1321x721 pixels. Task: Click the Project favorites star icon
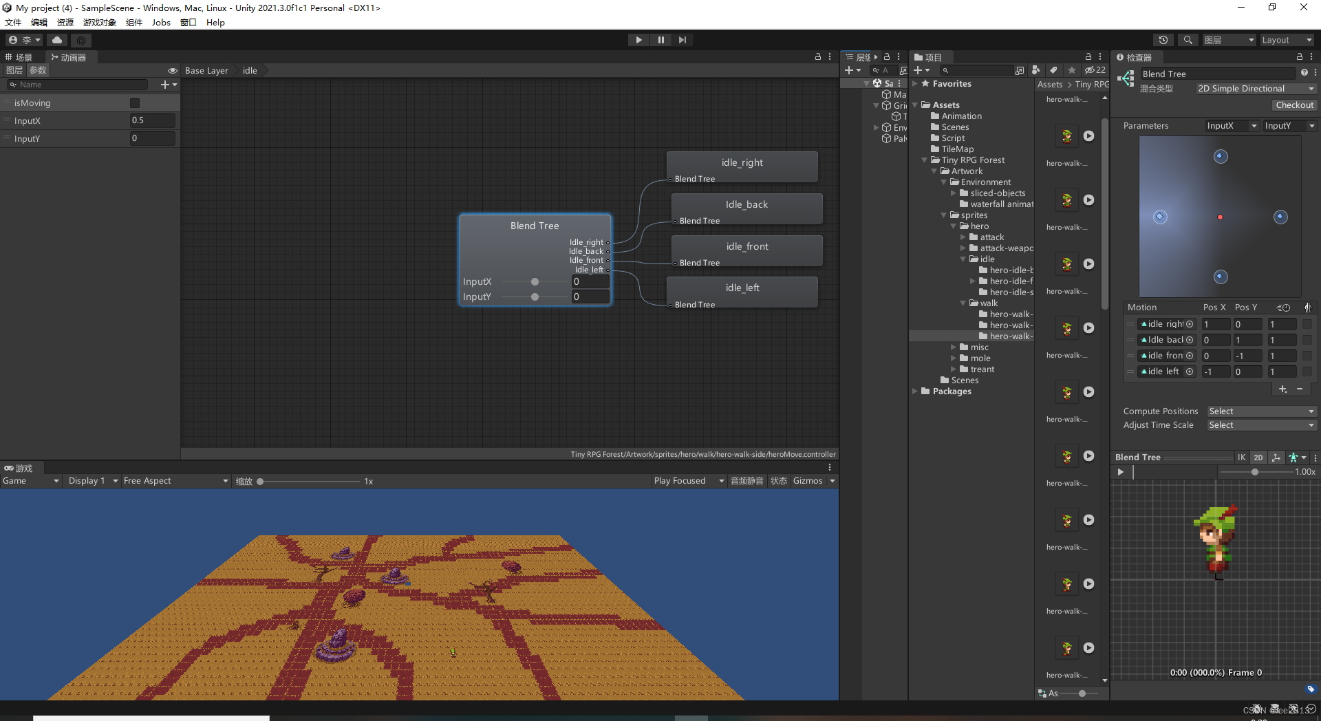[x=1071, y=70]
